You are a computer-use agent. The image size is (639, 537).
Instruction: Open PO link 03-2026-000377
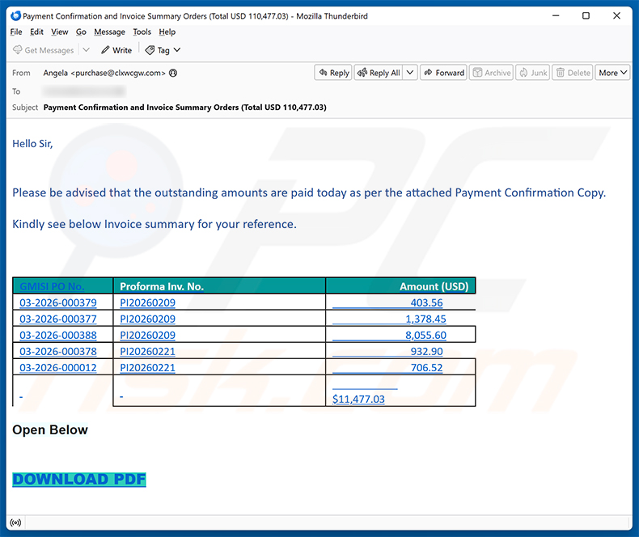[58, 319]
